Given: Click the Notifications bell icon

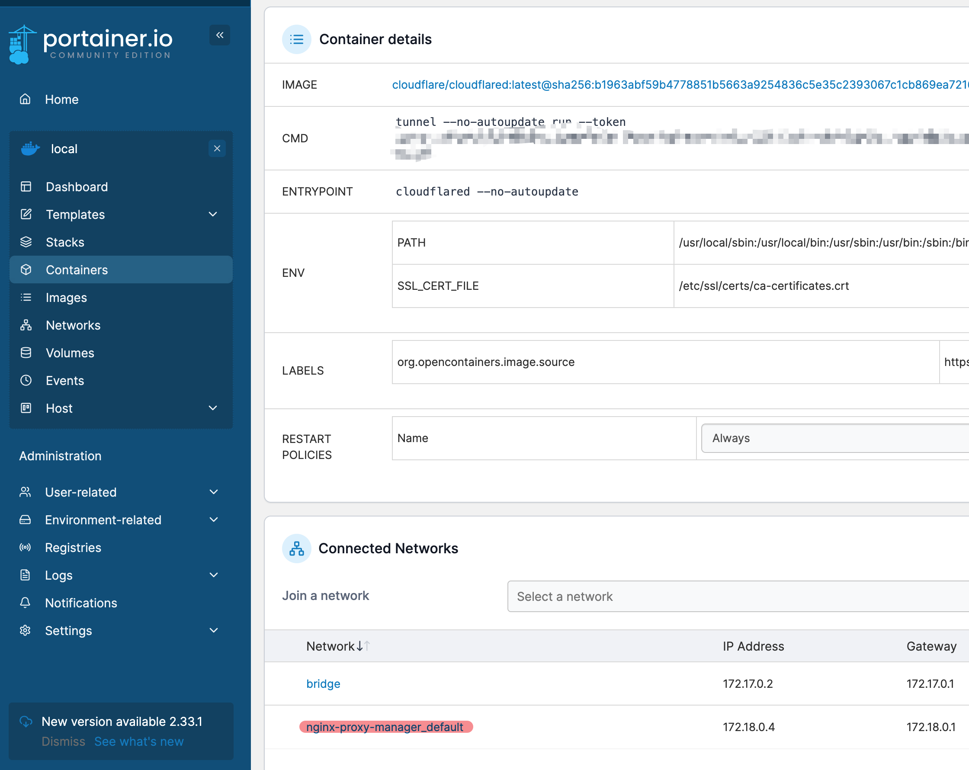Looking at the screenshot, I should pos(25,602).
